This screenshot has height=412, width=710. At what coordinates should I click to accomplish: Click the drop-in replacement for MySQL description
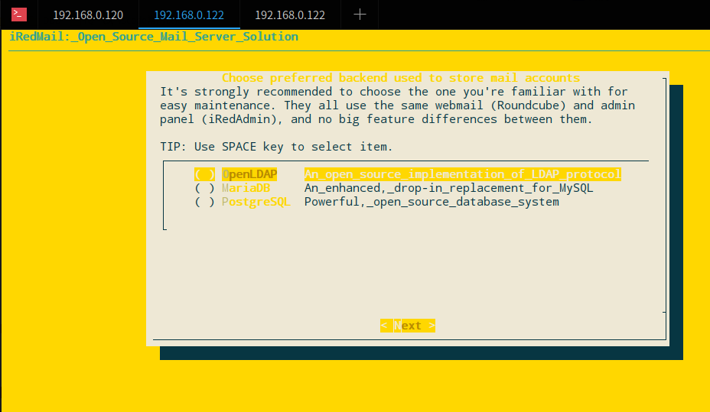(449, 188)
